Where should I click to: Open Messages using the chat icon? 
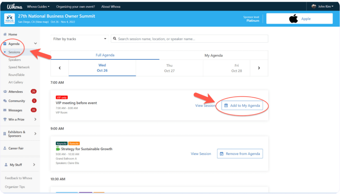click(6, 110)
